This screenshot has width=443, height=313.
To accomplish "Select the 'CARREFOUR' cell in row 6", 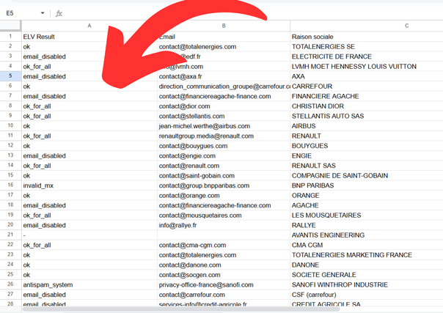I will tap(367, 86).
